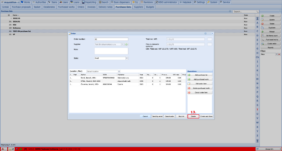Click Cancel in the Order dialog
This screenshot has width=282, height=151.
click(x=145, y=116)
